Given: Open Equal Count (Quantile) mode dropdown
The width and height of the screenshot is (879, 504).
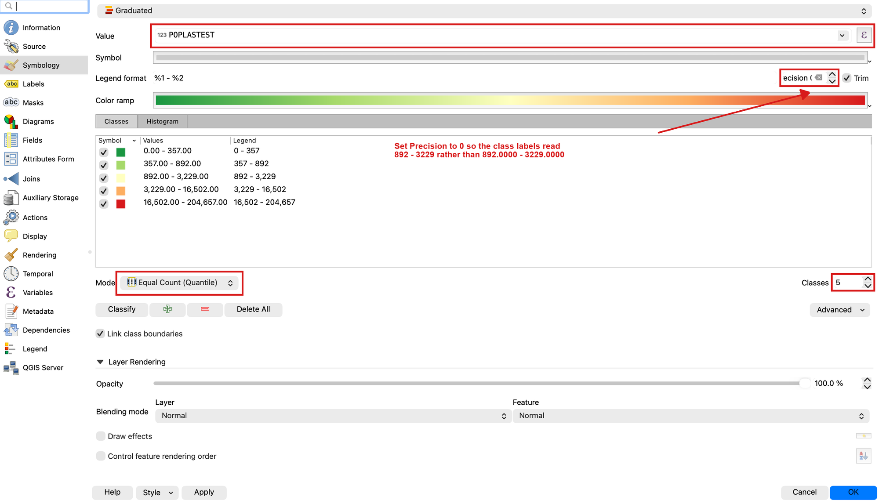Looking at the screenshot, I should click(x=179, y=283).
